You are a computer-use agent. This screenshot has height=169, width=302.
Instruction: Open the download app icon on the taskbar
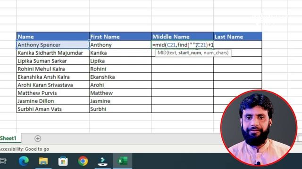(103, 161)
